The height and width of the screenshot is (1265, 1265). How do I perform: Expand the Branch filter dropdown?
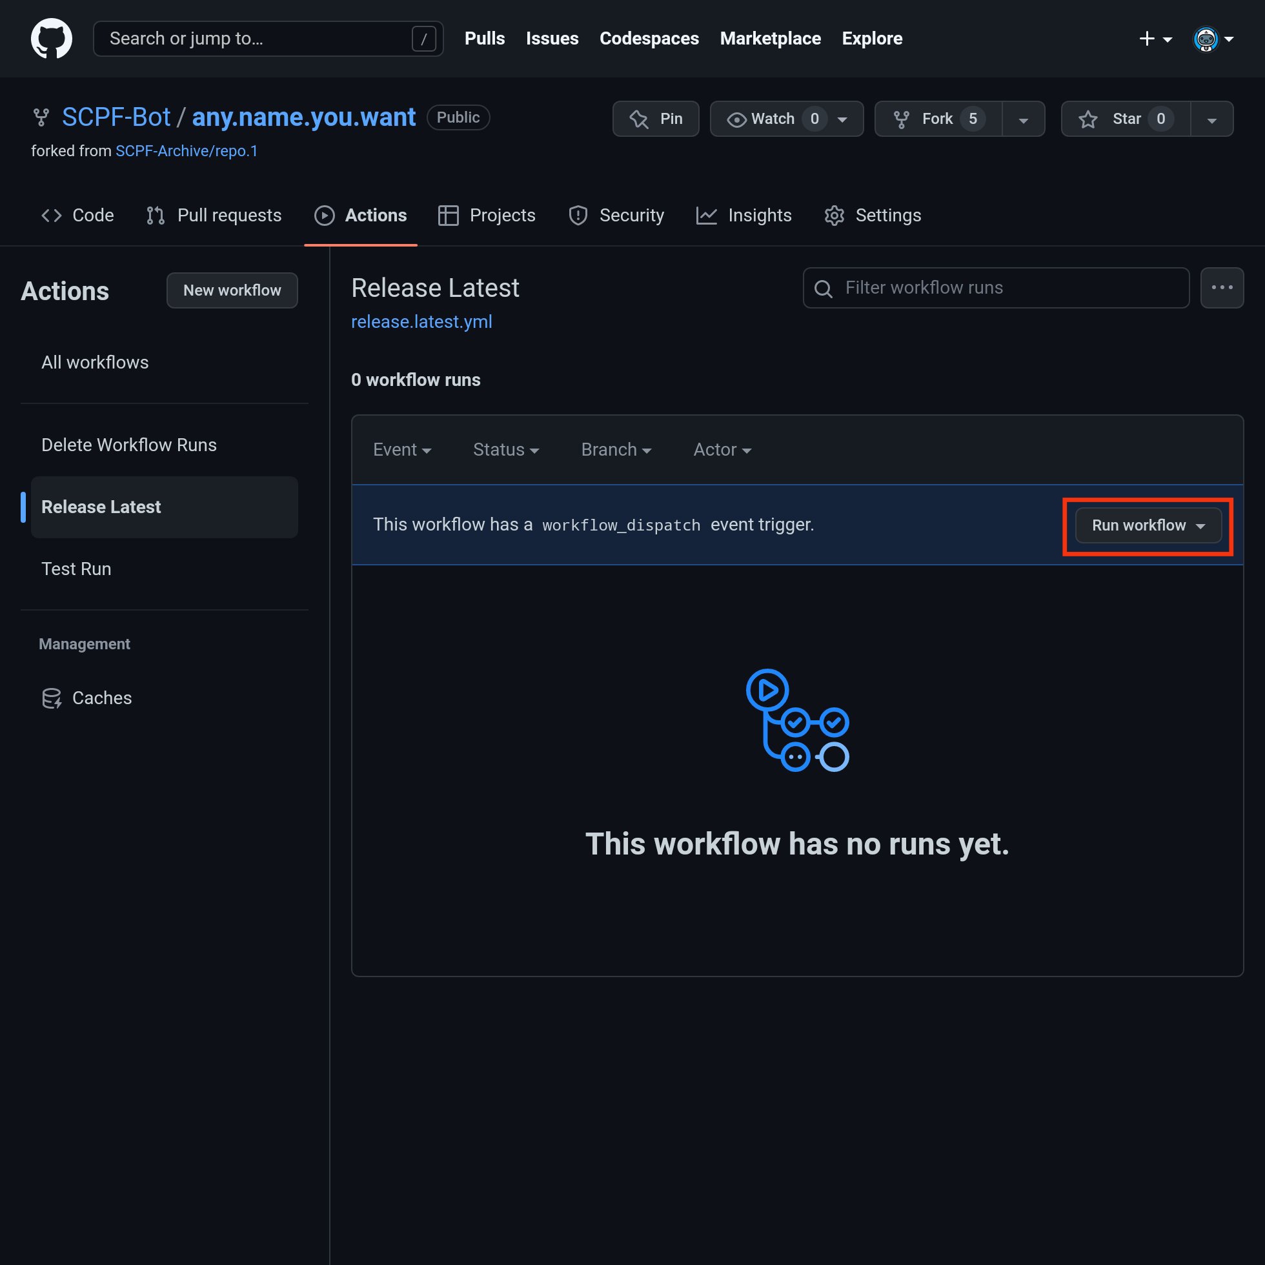click(x=616, y=450)
